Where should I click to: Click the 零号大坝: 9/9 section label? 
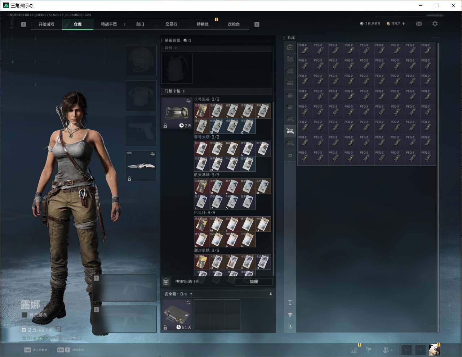206,137
